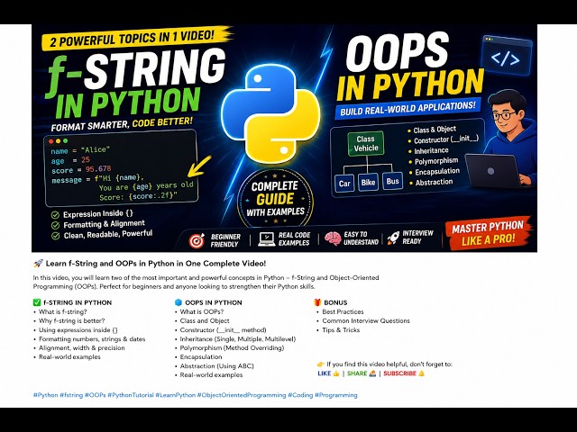Click the 'Constructor (__init__)' item in banner list

pyautogui.click(x=446, y=139)
